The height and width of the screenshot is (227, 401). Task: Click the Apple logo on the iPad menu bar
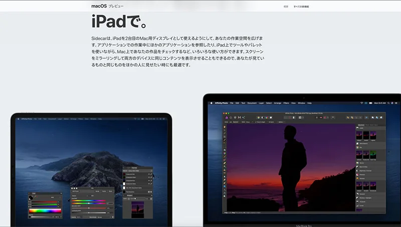pyautogui.click(x=18, y=119)
